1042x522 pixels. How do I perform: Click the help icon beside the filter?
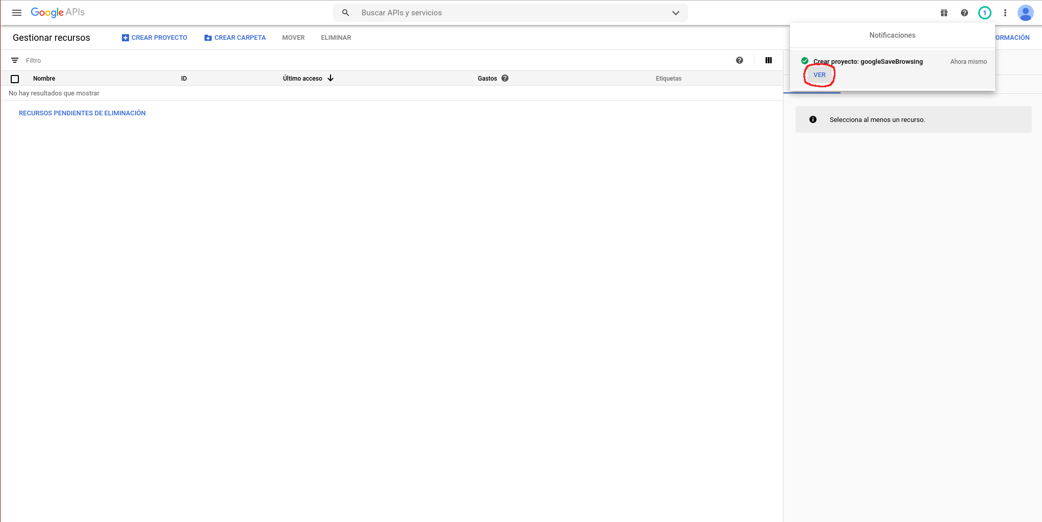(x=739, y=60)
